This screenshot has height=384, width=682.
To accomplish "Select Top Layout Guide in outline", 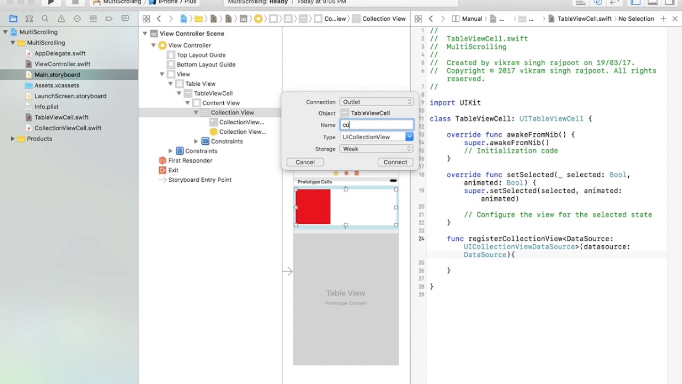I will coord(201,55).
